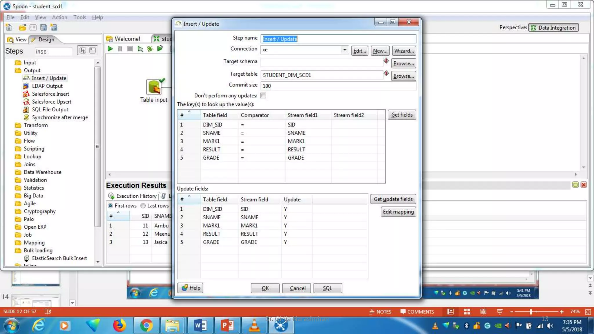Expand all steps tree icon

coord(83,50)
